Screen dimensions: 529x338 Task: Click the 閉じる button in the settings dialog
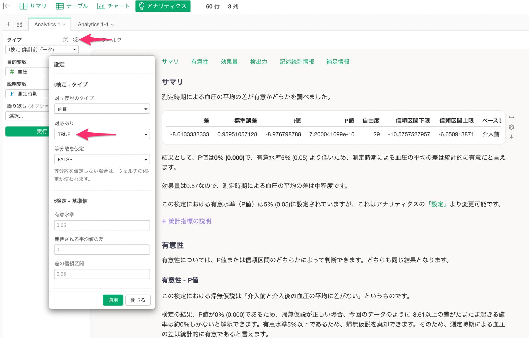click(138, 300)
